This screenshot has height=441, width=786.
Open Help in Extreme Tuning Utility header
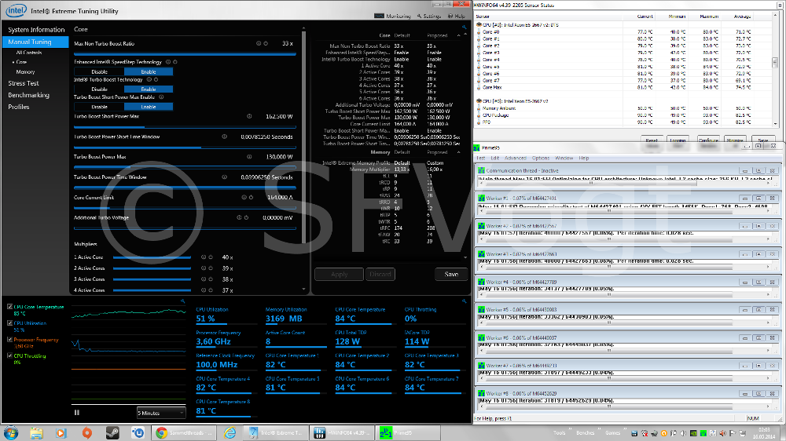(456, 16)
